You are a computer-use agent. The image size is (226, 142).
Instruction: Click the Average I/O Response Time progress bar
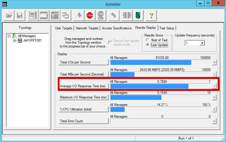[x=160, y=86]
